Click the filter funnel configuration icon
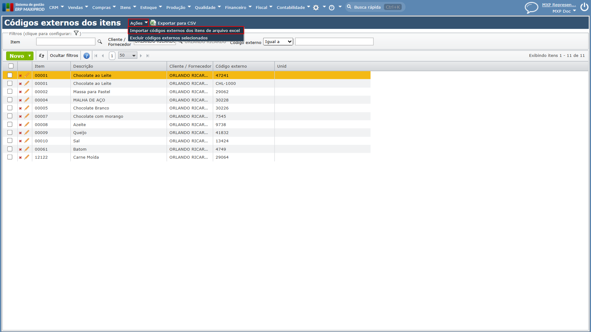591x332 pixels. coord(76,33)
